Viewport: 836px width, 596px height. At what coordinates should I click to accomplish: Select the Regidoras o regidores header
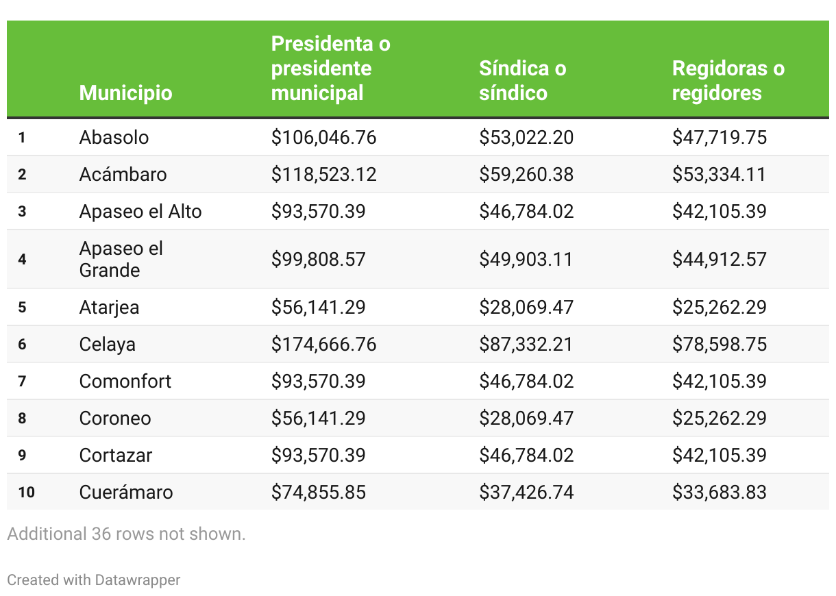(728, 81)
